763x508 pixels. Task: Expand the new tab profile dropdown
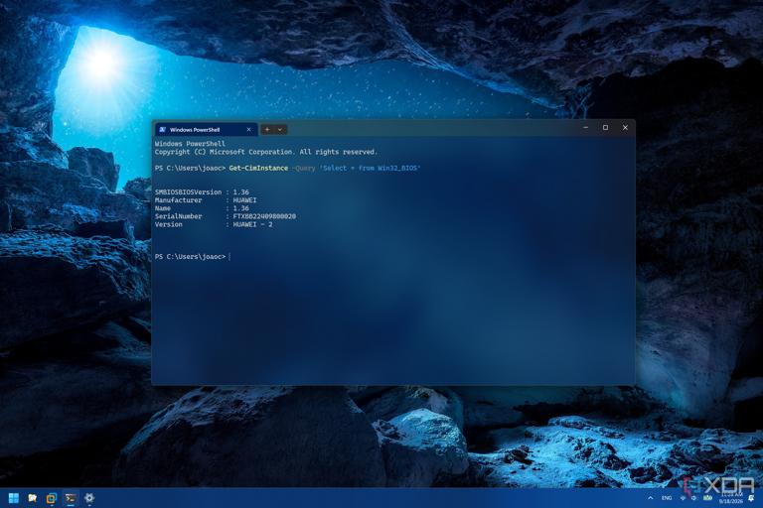tap(280, 130)
